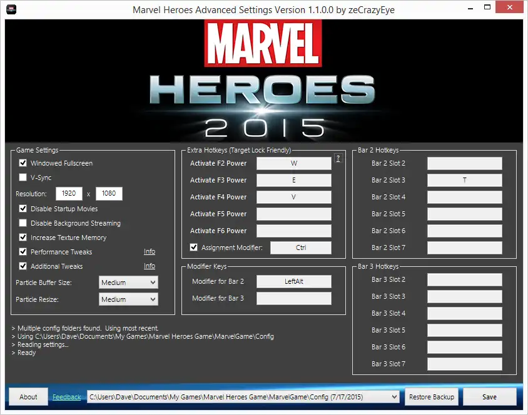Click Bar 3 Slot 7 hotkey field
The height and width of the screenshot is (415, 528).
[465, 364]
